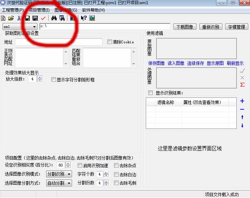Click the new file toolbar icon

coord(4,18)
